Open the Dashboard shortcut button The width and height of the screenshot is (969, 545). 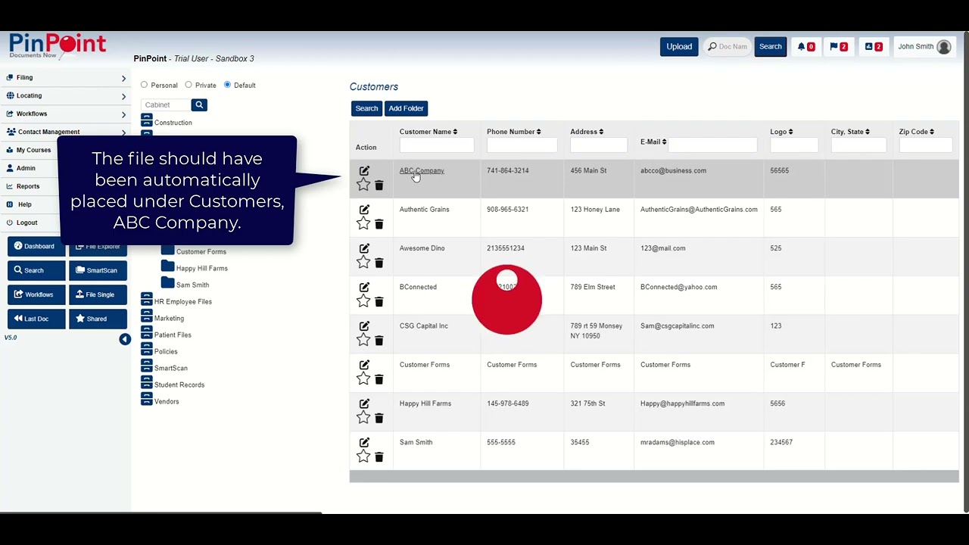36,246
